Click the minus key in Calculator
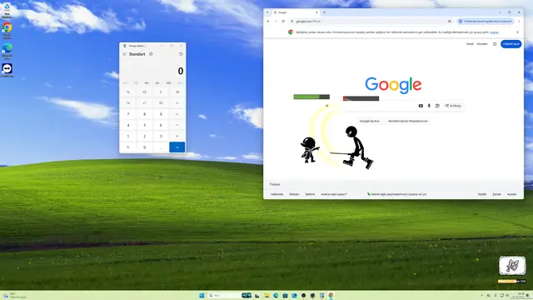 pos(177,125)
